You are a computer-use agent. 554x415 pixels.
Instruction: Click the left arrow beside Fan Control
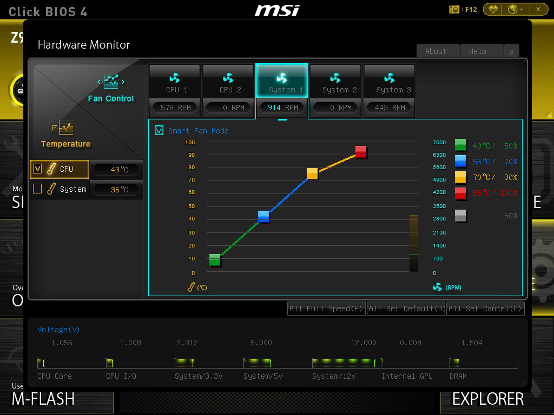coord(99,82)
